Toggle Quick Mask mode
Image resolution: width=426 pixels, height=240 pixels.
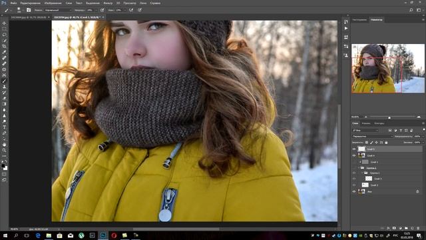4,174
